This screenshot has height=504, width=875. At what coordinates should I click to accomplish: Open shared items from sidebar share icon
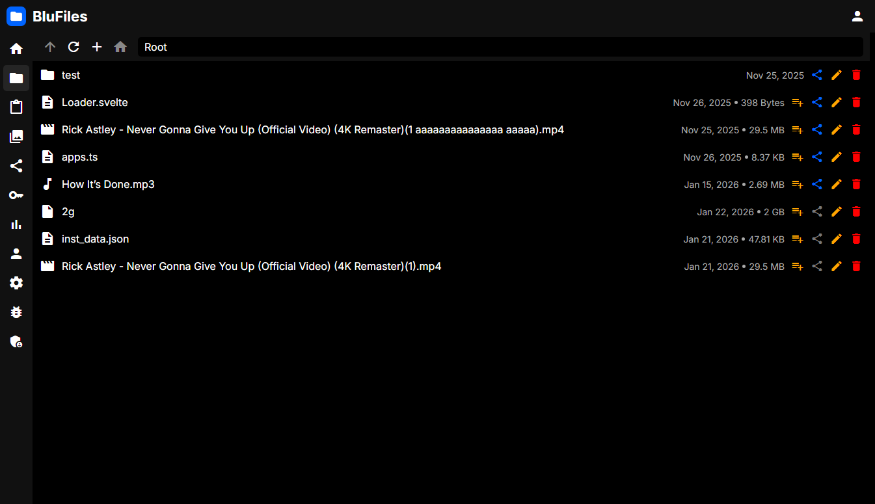(16, 166)
